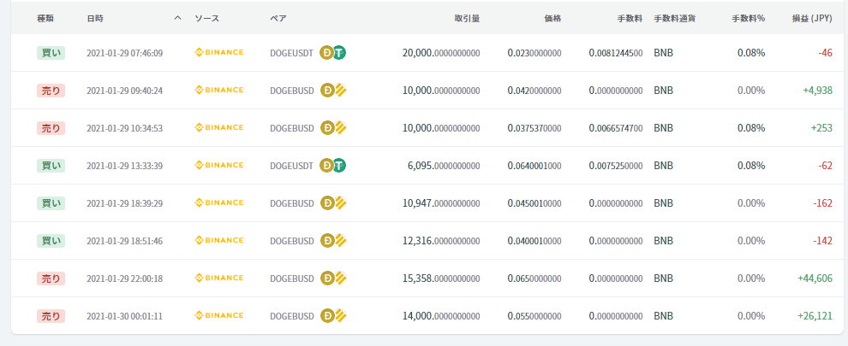Select date 2021-01-29 10:34:53
The image size is (848, 346).
click(124, 128)
